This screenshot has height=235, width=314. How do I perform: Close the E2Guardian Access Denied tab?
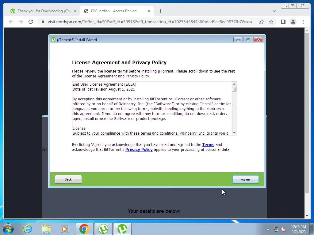point(149,11)
